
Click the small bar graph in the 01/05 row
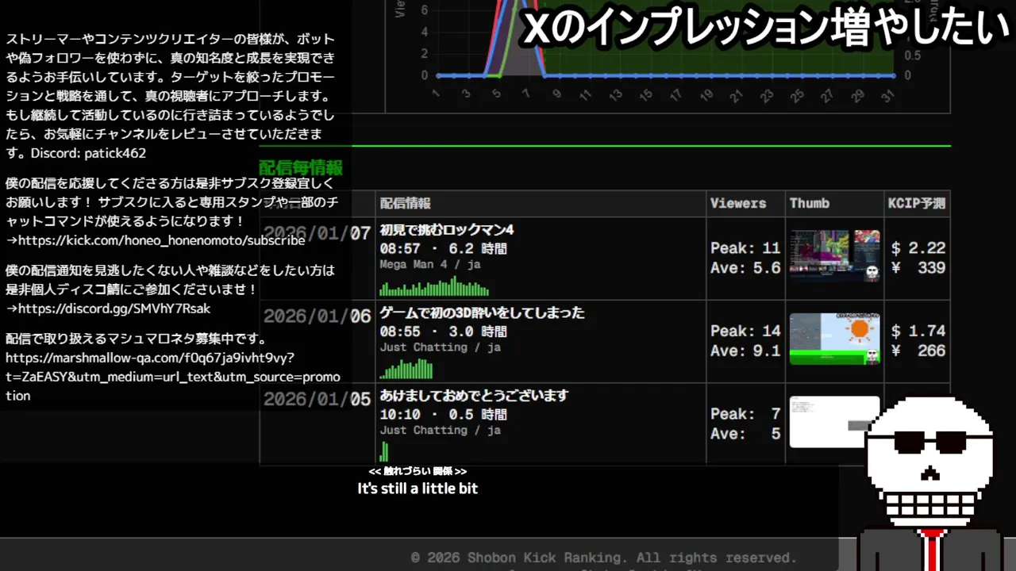384,452
